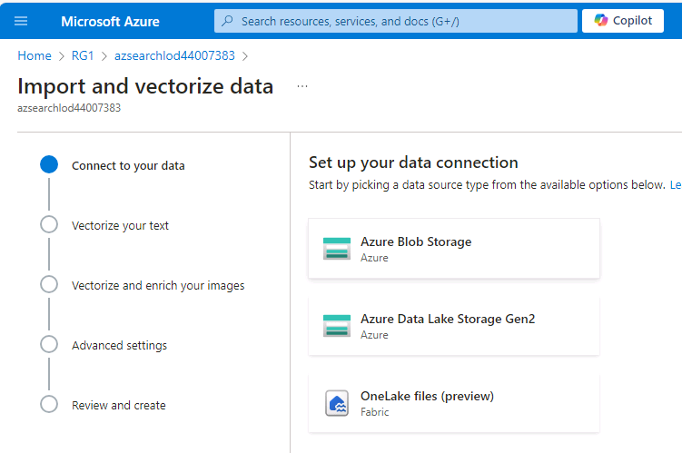Click the Copilot logo icon
The height and width of the screenshot is (453, 682).
click(x=601, y=20)
